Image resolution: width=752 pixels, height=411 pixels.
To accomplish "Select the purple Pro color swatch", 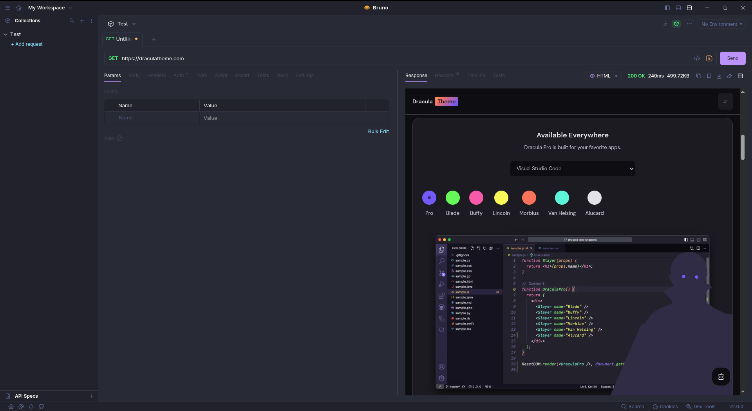I will pos(429,198).
